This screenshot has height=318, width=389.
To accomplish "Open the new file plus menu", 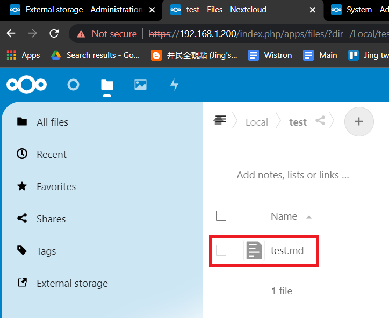I will [359, 121].
